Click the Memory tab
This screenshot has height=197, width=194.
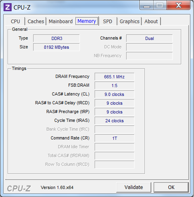pyautogui.click(x=87, y=21)
